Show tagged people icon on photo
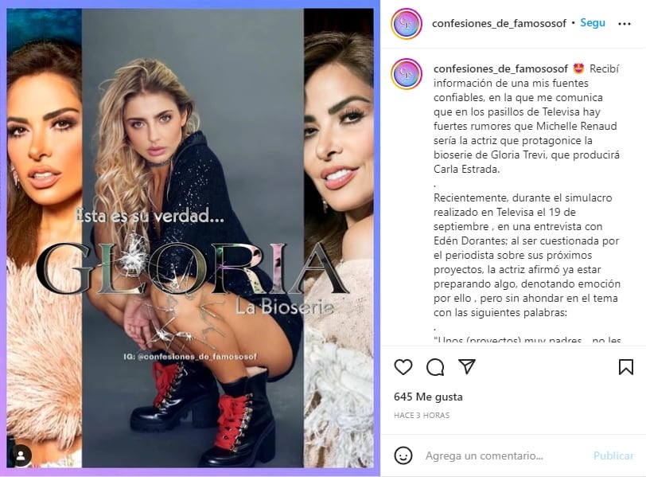 21,455
